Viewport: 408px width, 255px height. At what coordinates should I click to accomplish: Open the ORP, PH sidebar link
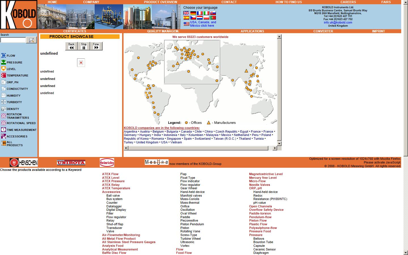(12, 82)
